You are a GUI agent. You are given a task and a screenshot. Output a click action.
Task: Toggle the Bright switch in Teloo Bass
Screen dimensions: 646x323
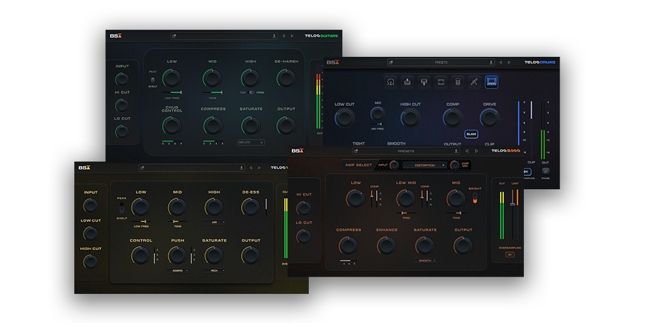475,198
